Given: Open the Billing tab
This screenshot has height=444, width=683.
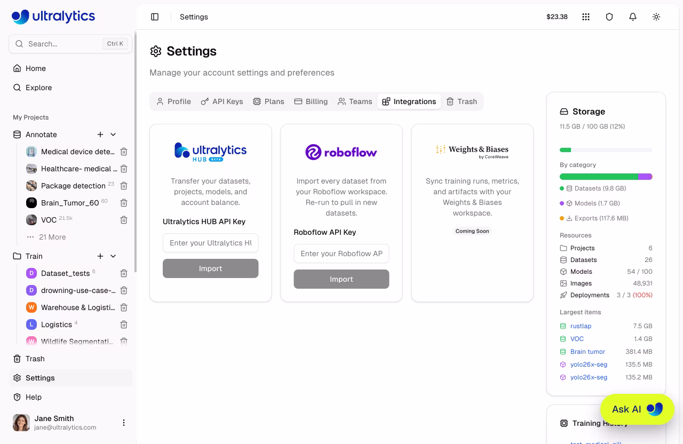Looking at the screenshot, I should [311, 101].
